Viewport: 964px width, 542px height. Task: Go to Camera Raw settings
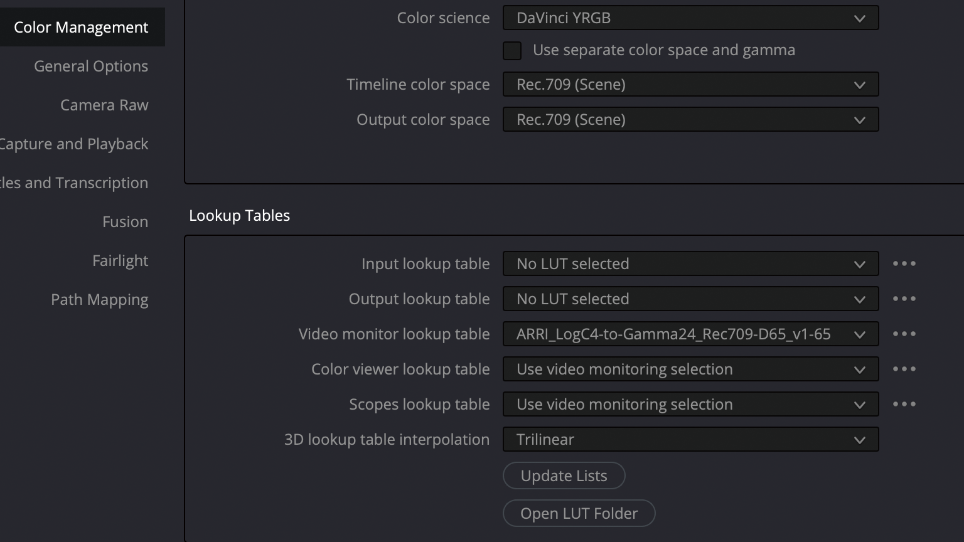[104, 105]
